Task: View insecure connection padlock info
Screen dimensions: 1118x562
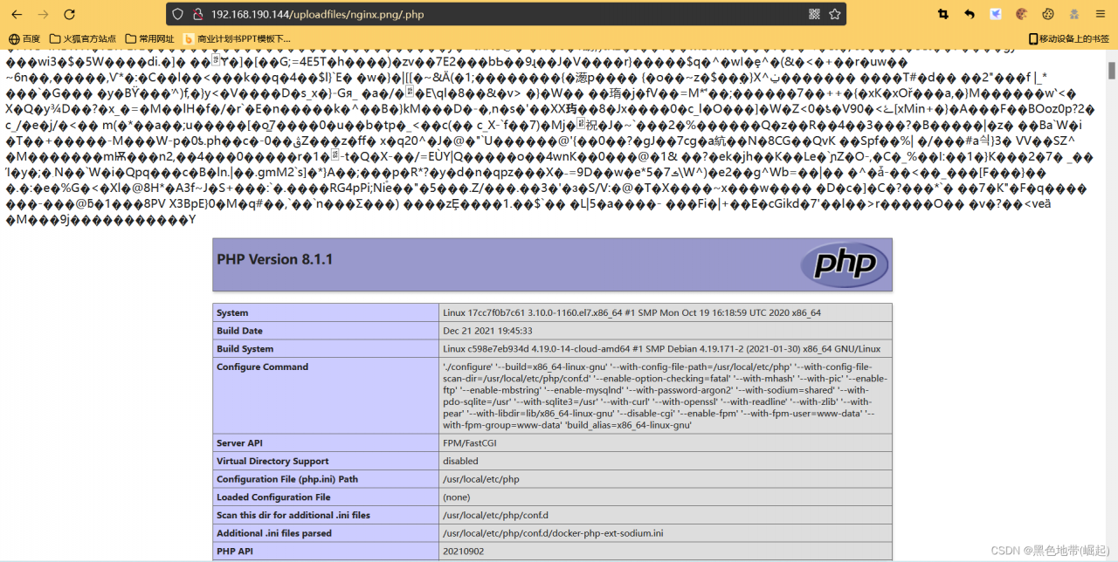Action: point(197,14)
